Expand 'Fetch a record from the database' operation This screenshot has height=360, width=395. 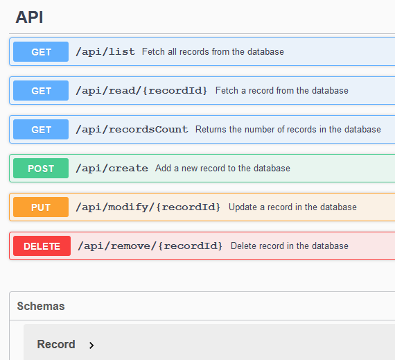281,90
